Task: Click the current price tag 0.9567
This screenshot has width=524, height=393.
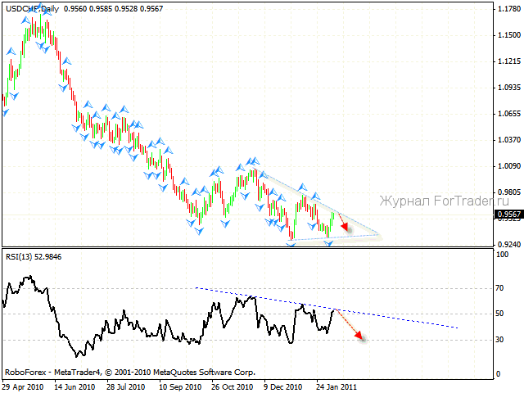Action: (506, 215)
